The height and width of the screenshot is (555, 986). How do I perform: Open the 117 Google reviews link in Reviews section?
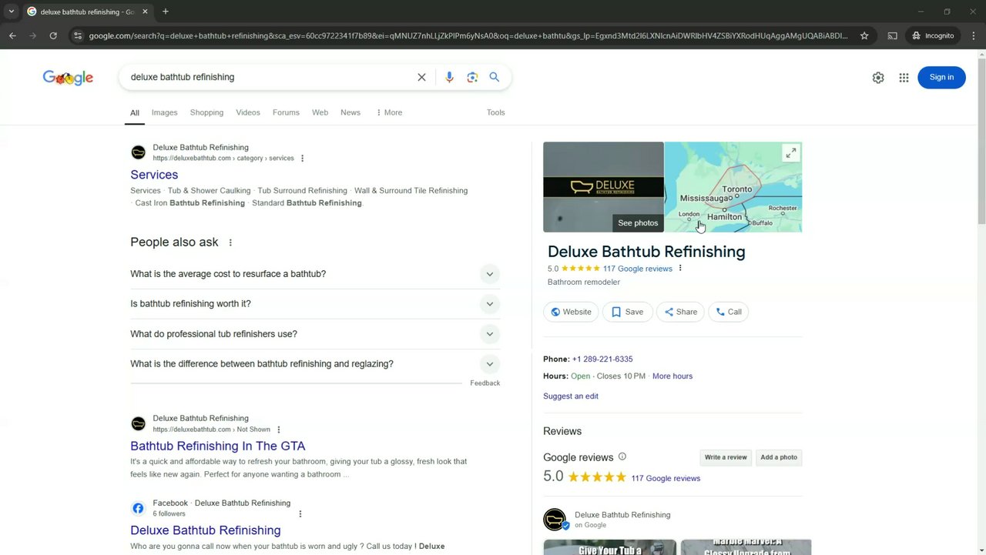666,478
